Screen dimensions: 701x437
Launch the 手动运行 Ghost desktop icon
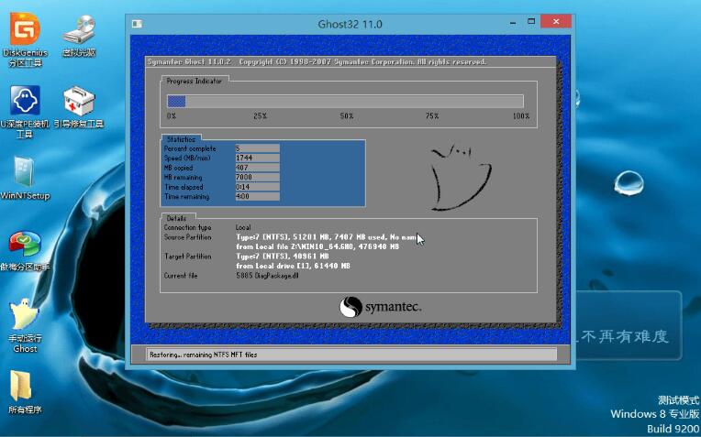[25, 326]
